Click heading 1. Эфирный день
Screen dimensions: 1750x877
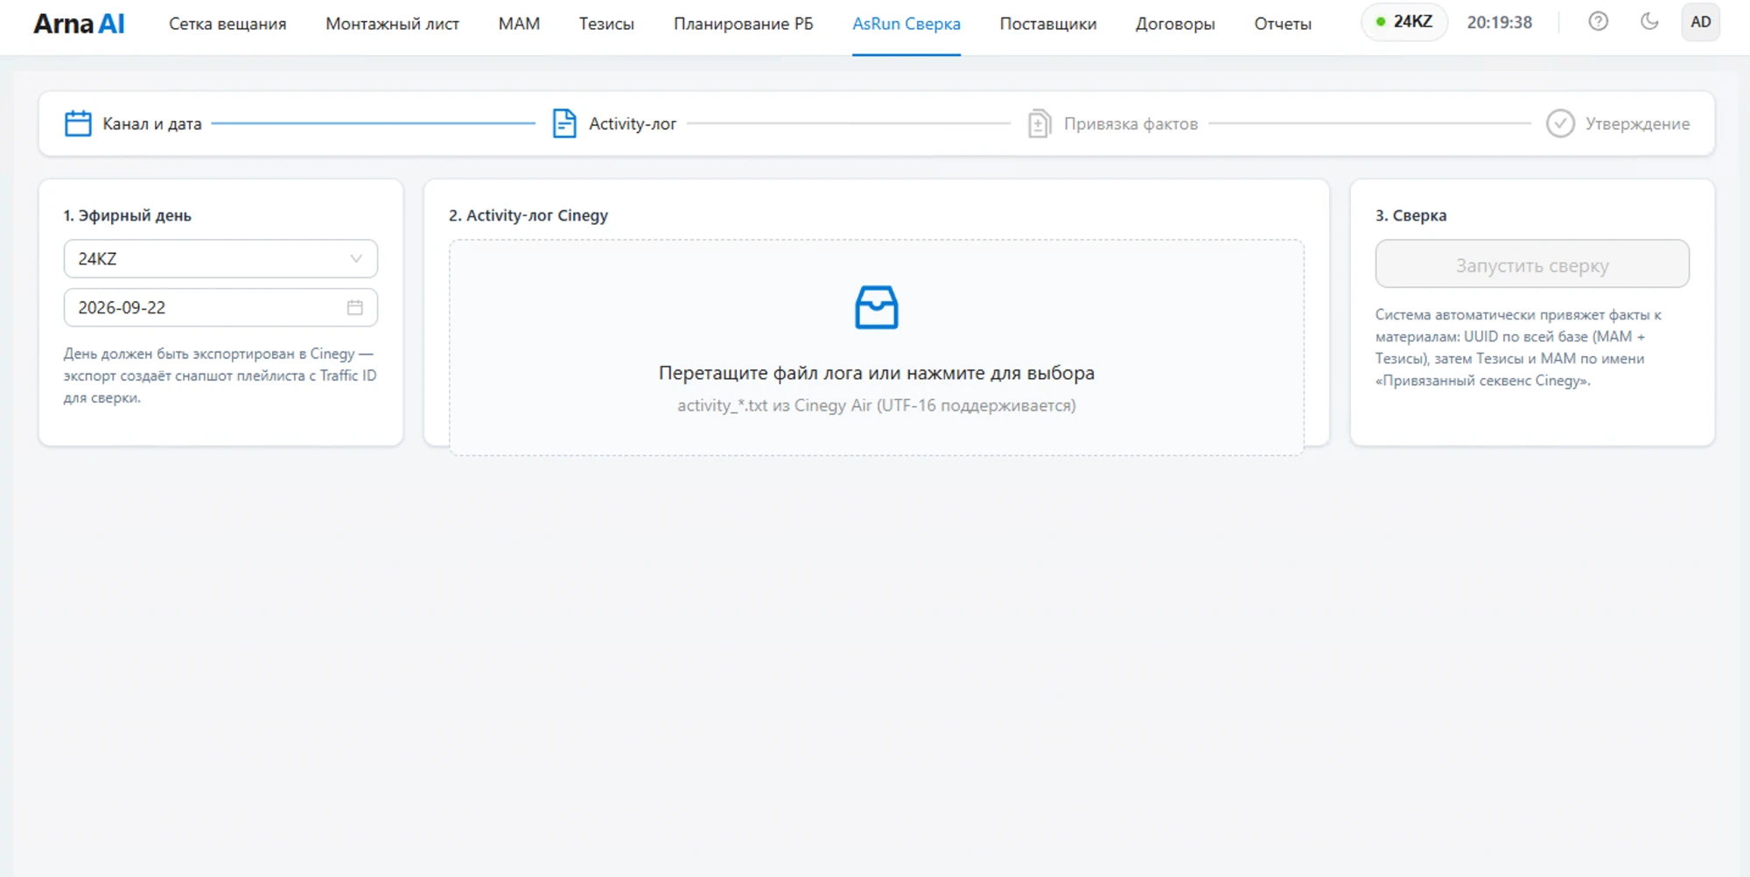click(128, 215)
